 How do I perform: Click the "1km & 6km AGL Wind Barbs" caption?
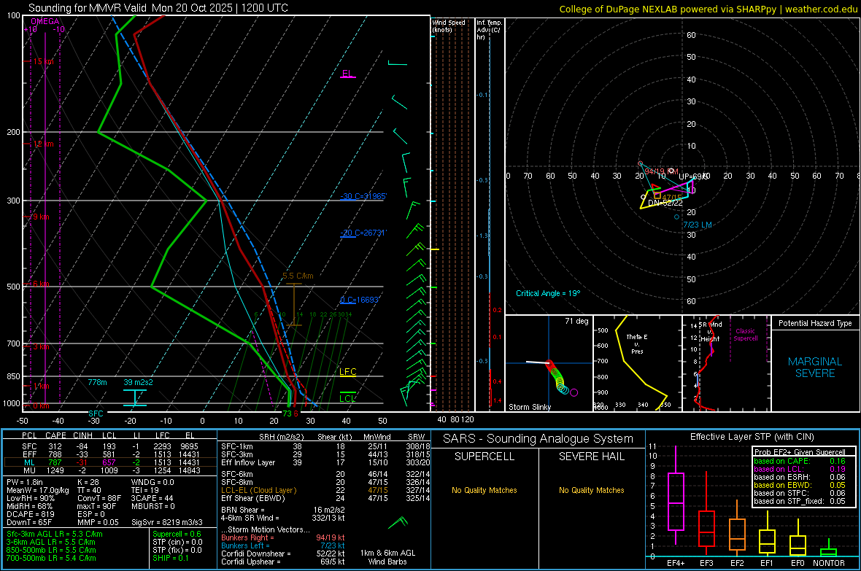click(x=387, y=557)
